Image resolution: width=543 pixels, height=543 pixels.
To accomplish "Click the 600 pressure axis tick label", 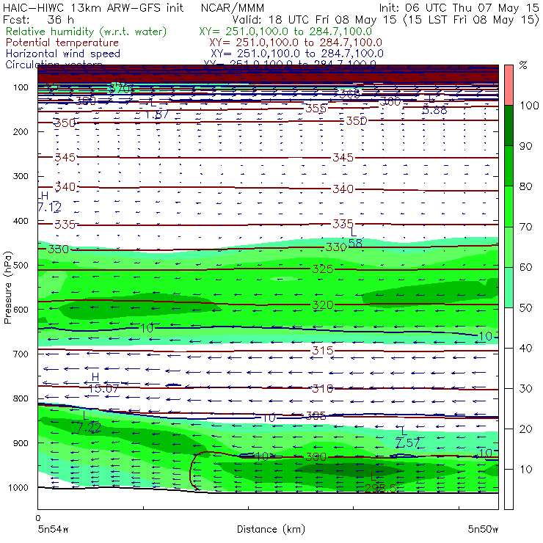I will click(21, 310).
